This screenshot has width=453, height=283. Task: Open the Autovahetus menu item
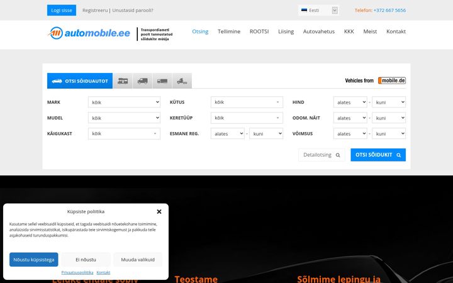pos(318,31)
